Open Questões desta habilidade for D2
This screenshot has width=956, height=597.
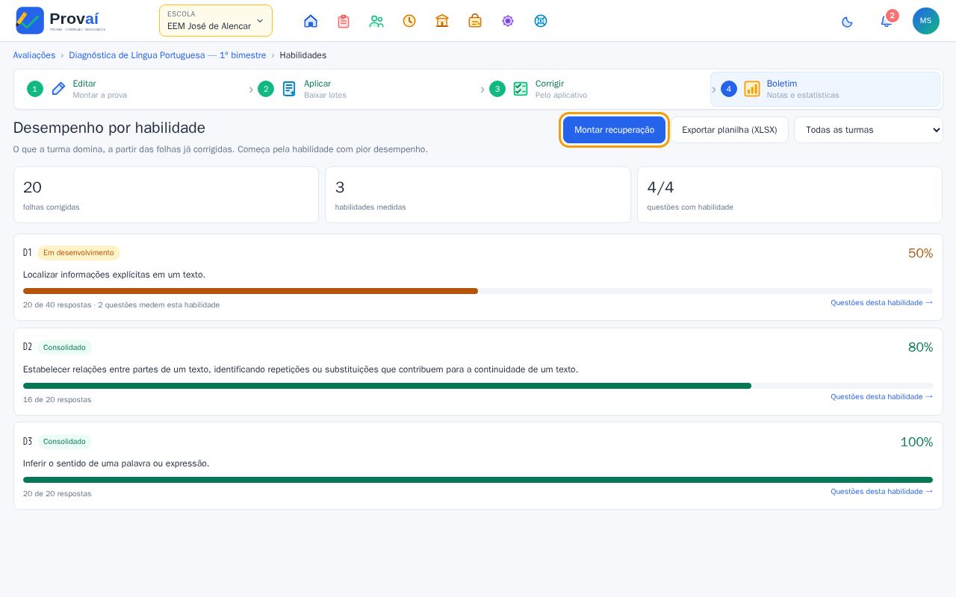[x=882, y=396]
